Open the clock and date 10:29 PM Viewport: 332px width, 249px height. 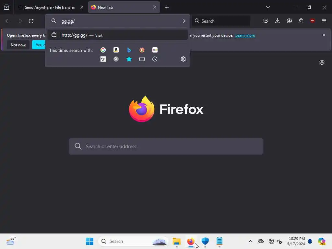point(296,241)
